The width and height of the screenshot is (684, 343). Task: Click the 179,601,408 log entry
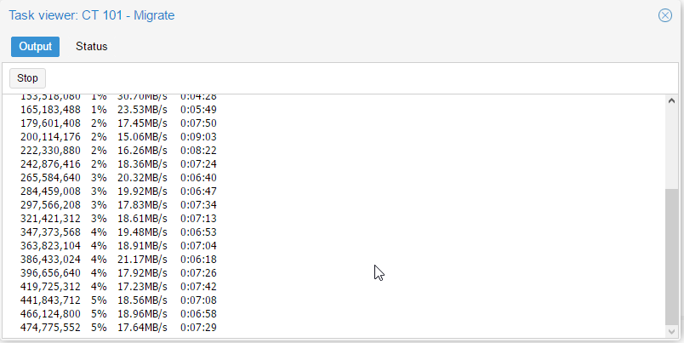coord(118,123)
